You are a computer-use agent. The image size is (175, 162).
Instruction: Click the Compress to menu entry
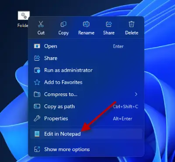[86, 94]
